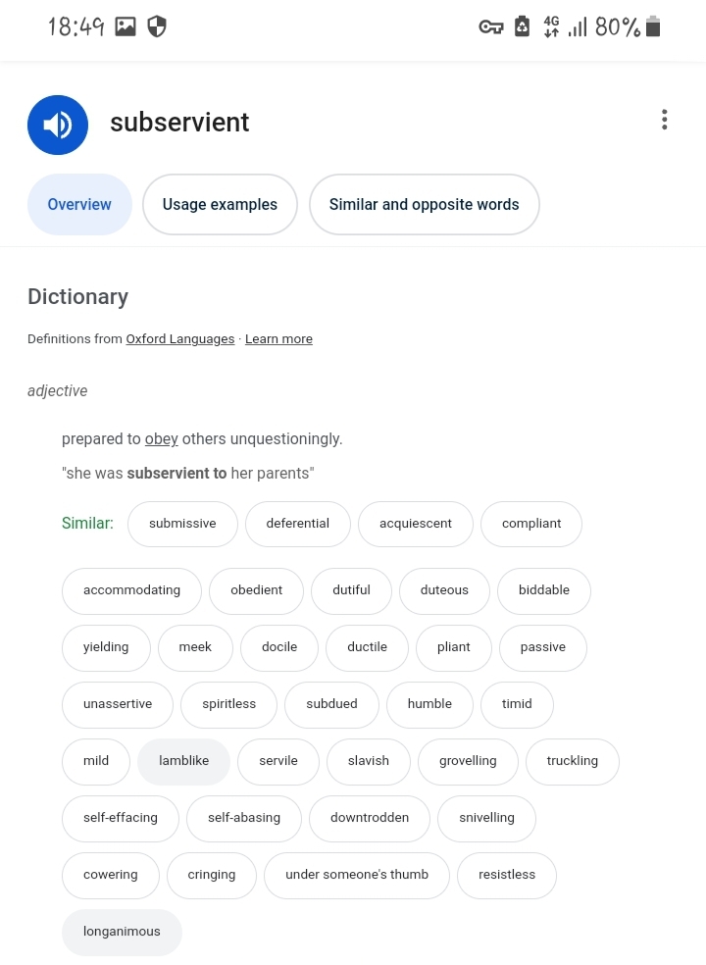Viewport: 706px width, 965px height.
Task: Follow the Learn more link
Action: point(278,339)
